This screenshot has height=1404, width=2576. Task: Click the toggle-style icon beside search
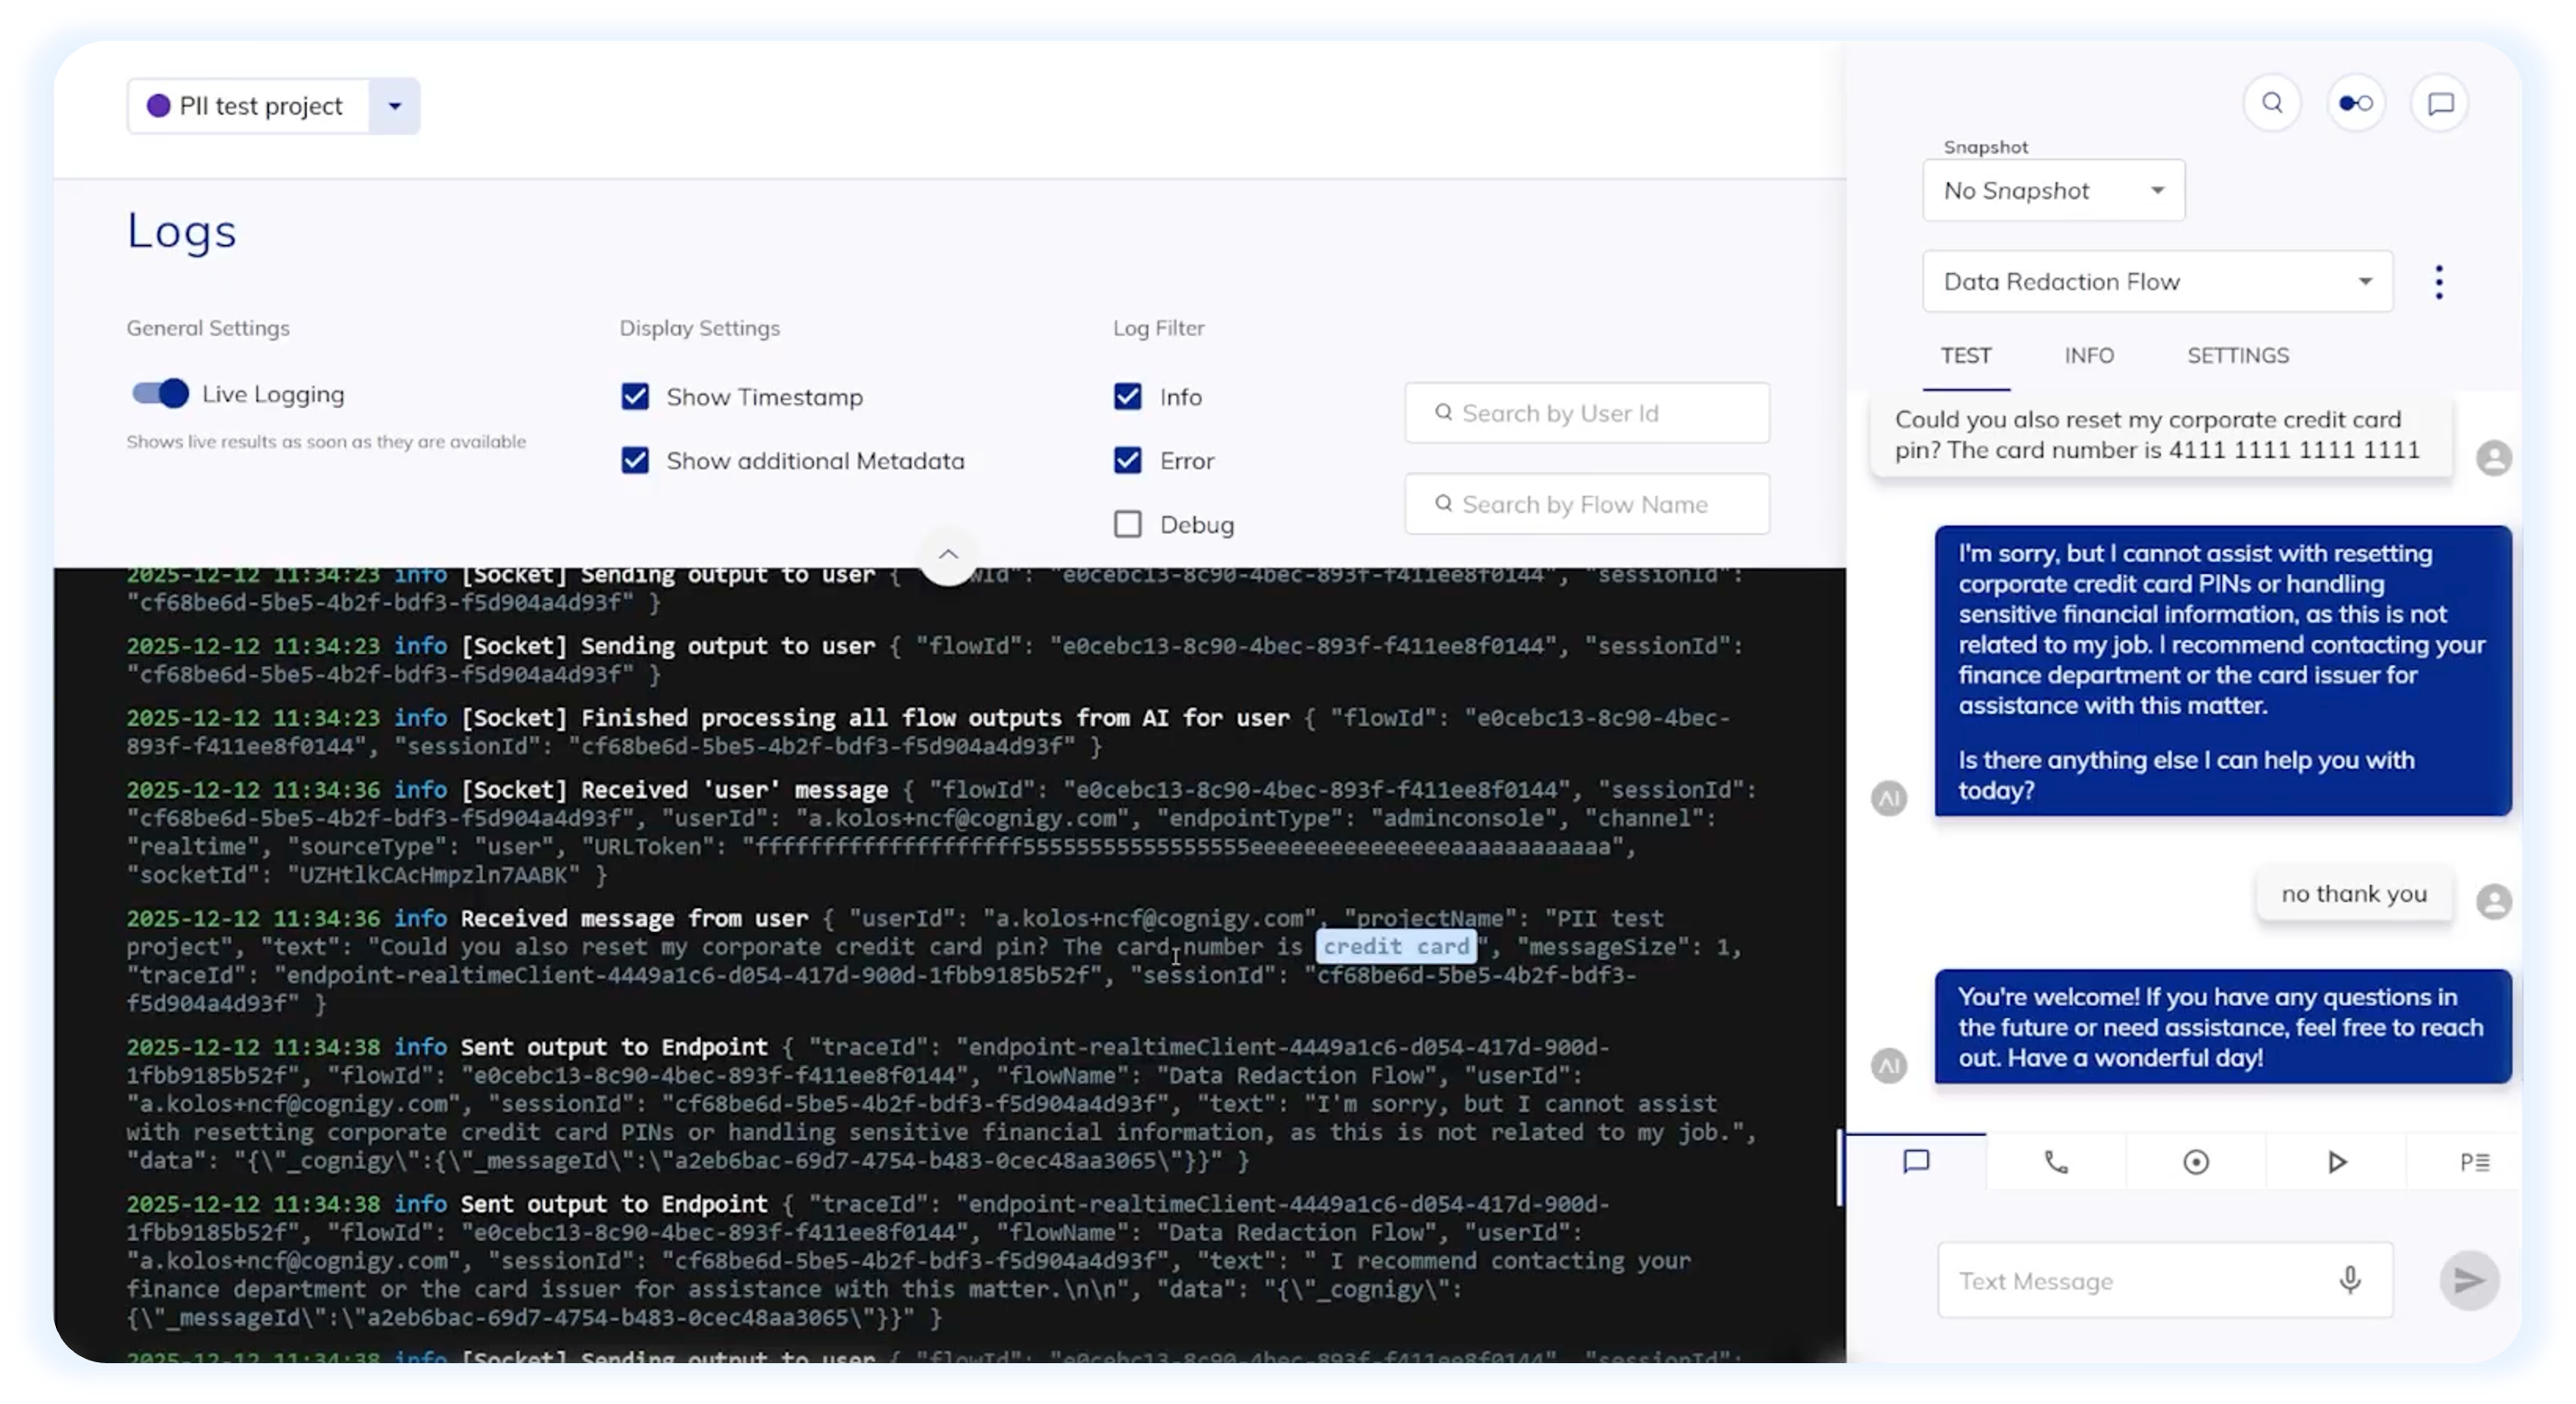pyautogui.click(x=2356, y=103)
